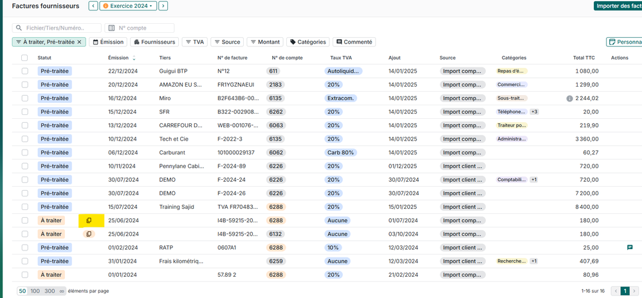Check the box for the RATP invoice row
Screen dimensions: 642x298
point(25,247)
